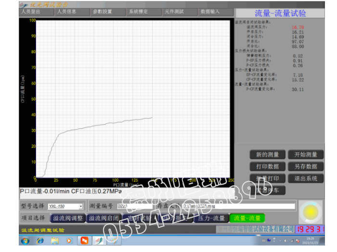The height and width of the screenshot is (252, 337).
Task: Save data with 另存数据 button
Action: click(x=305, y=167)
